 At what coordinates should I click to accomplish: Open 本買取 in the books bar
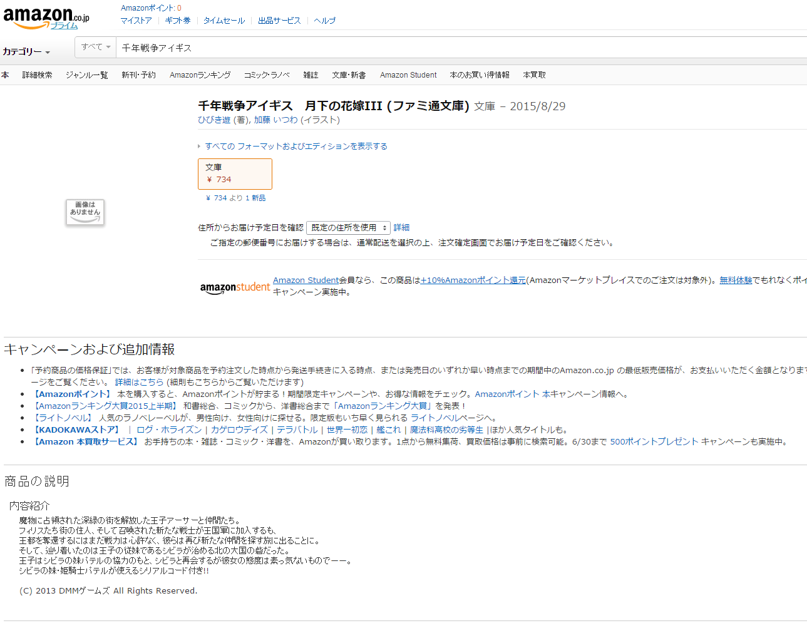tap(535, 75)
